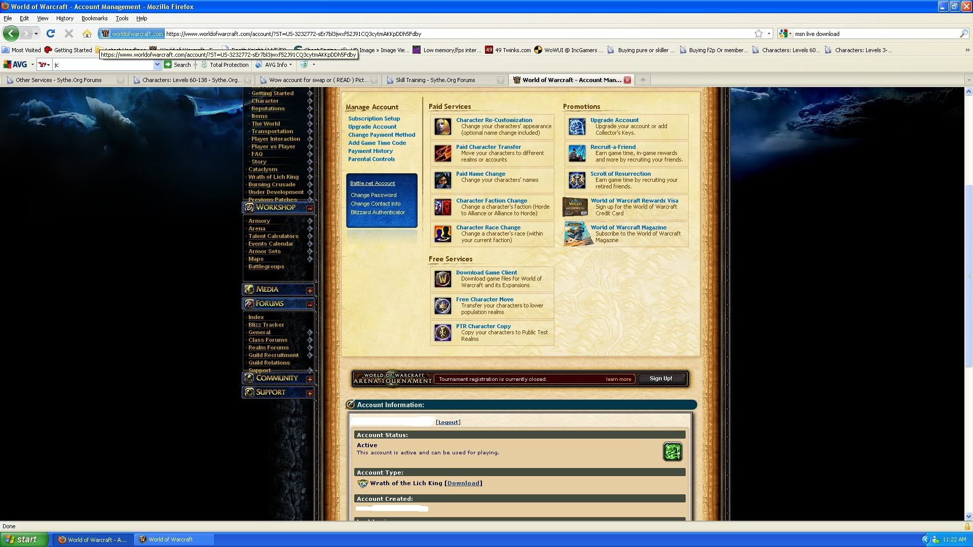Switch to Skill Training Sythe.Org tab

[444, 80]
